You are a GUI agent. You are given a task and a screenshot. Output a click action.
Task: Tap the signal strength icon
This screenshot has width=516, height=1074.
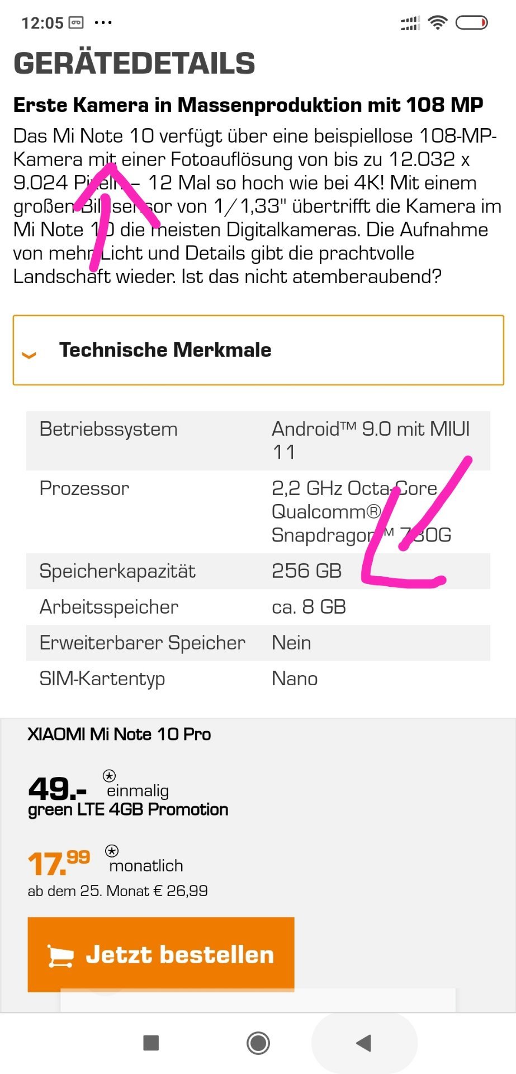tap(410, 23)
